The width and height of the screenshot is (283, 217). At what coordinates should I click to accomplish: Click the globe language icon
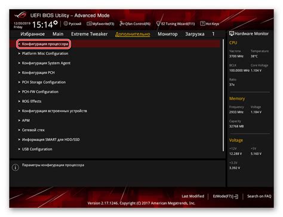click(x=66, y=23)
